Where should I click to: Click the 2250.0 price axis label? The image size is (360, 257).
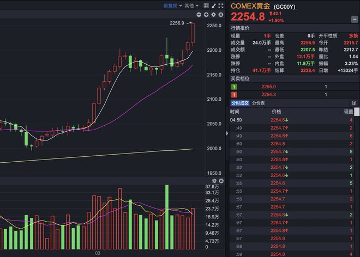point(214,26)
